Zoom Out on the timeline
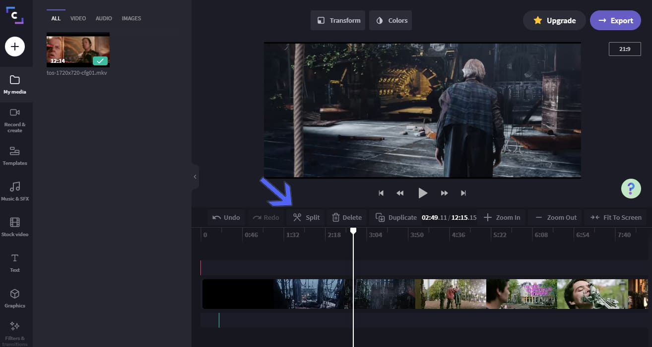Image resolution: width=652 pixels, height=347 pixels. tap(556, 217)
